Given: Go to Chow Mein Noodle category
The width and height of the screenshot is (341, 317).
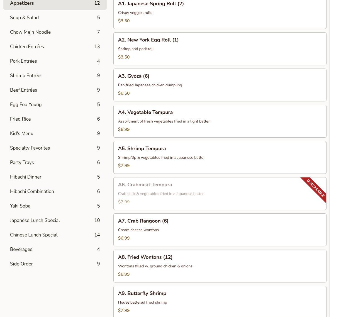Looking at the screenshot, I should 55,32.
